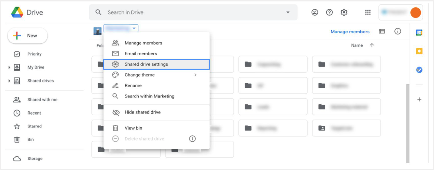The image size is (434, 170).
Task: Open Storage in the sidebar
Action: click(x=35, y=158)
